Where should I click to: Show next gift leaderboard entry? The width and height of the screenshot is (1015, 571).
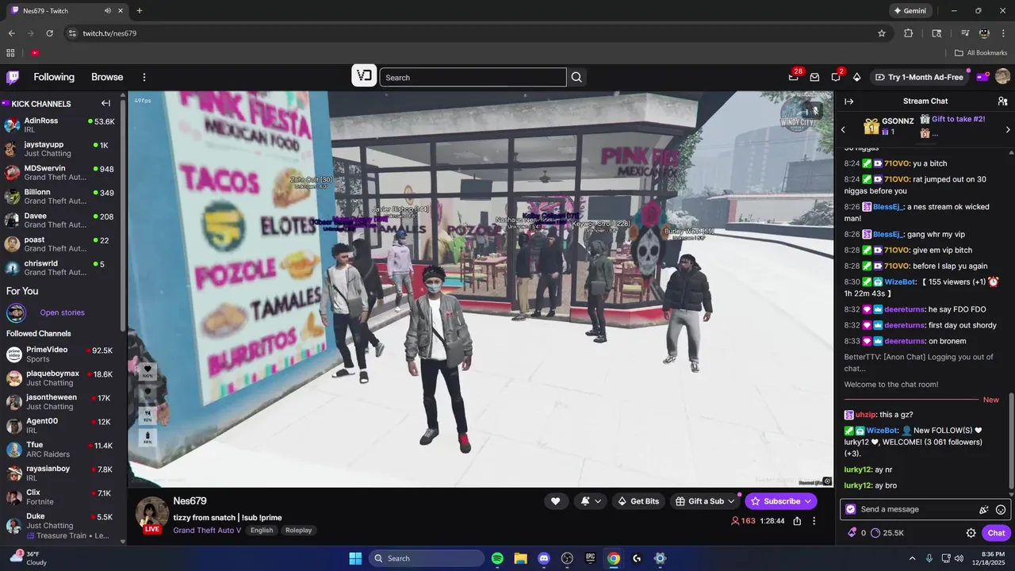click(1008, 129)
